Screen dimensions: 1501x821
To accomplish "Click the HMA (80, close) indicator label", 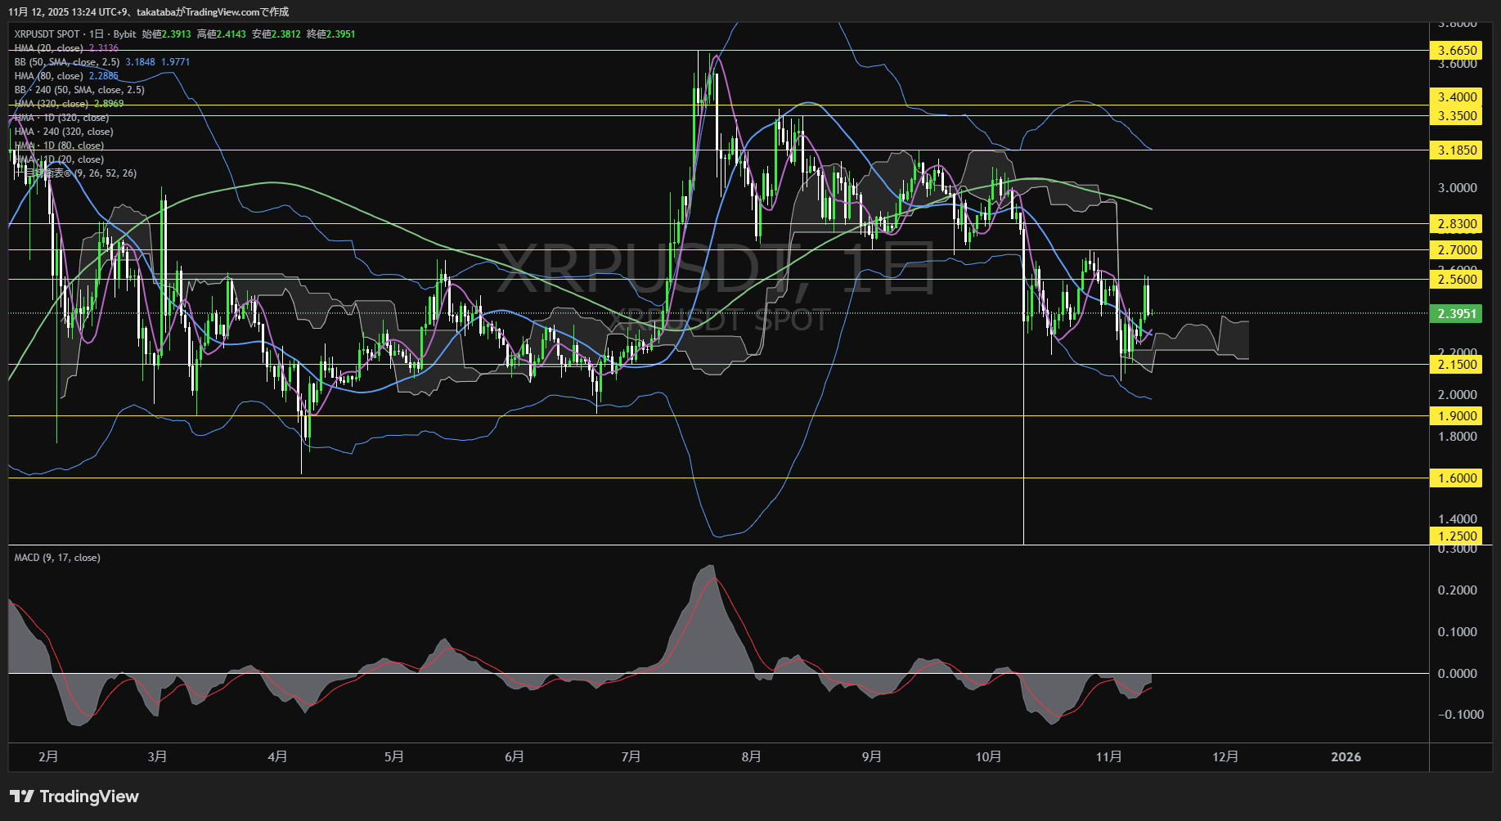I will coord(49,76).
